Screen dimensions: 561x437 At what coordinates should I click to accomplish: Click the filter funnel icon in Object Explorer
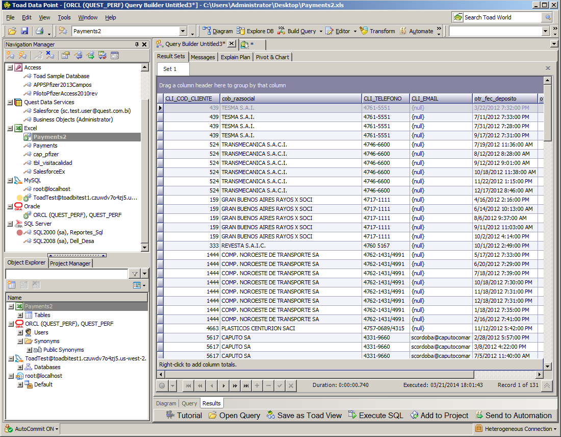point(135,274)
